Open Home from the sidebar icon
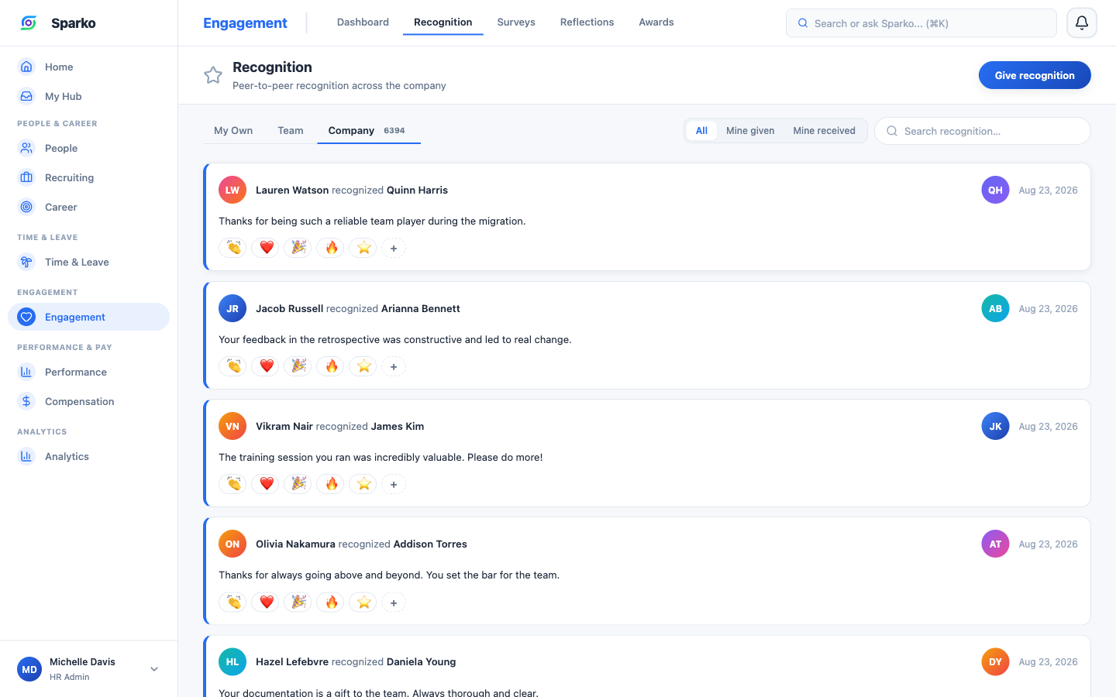The image size is (1116, 697). (x=26, y=67)
